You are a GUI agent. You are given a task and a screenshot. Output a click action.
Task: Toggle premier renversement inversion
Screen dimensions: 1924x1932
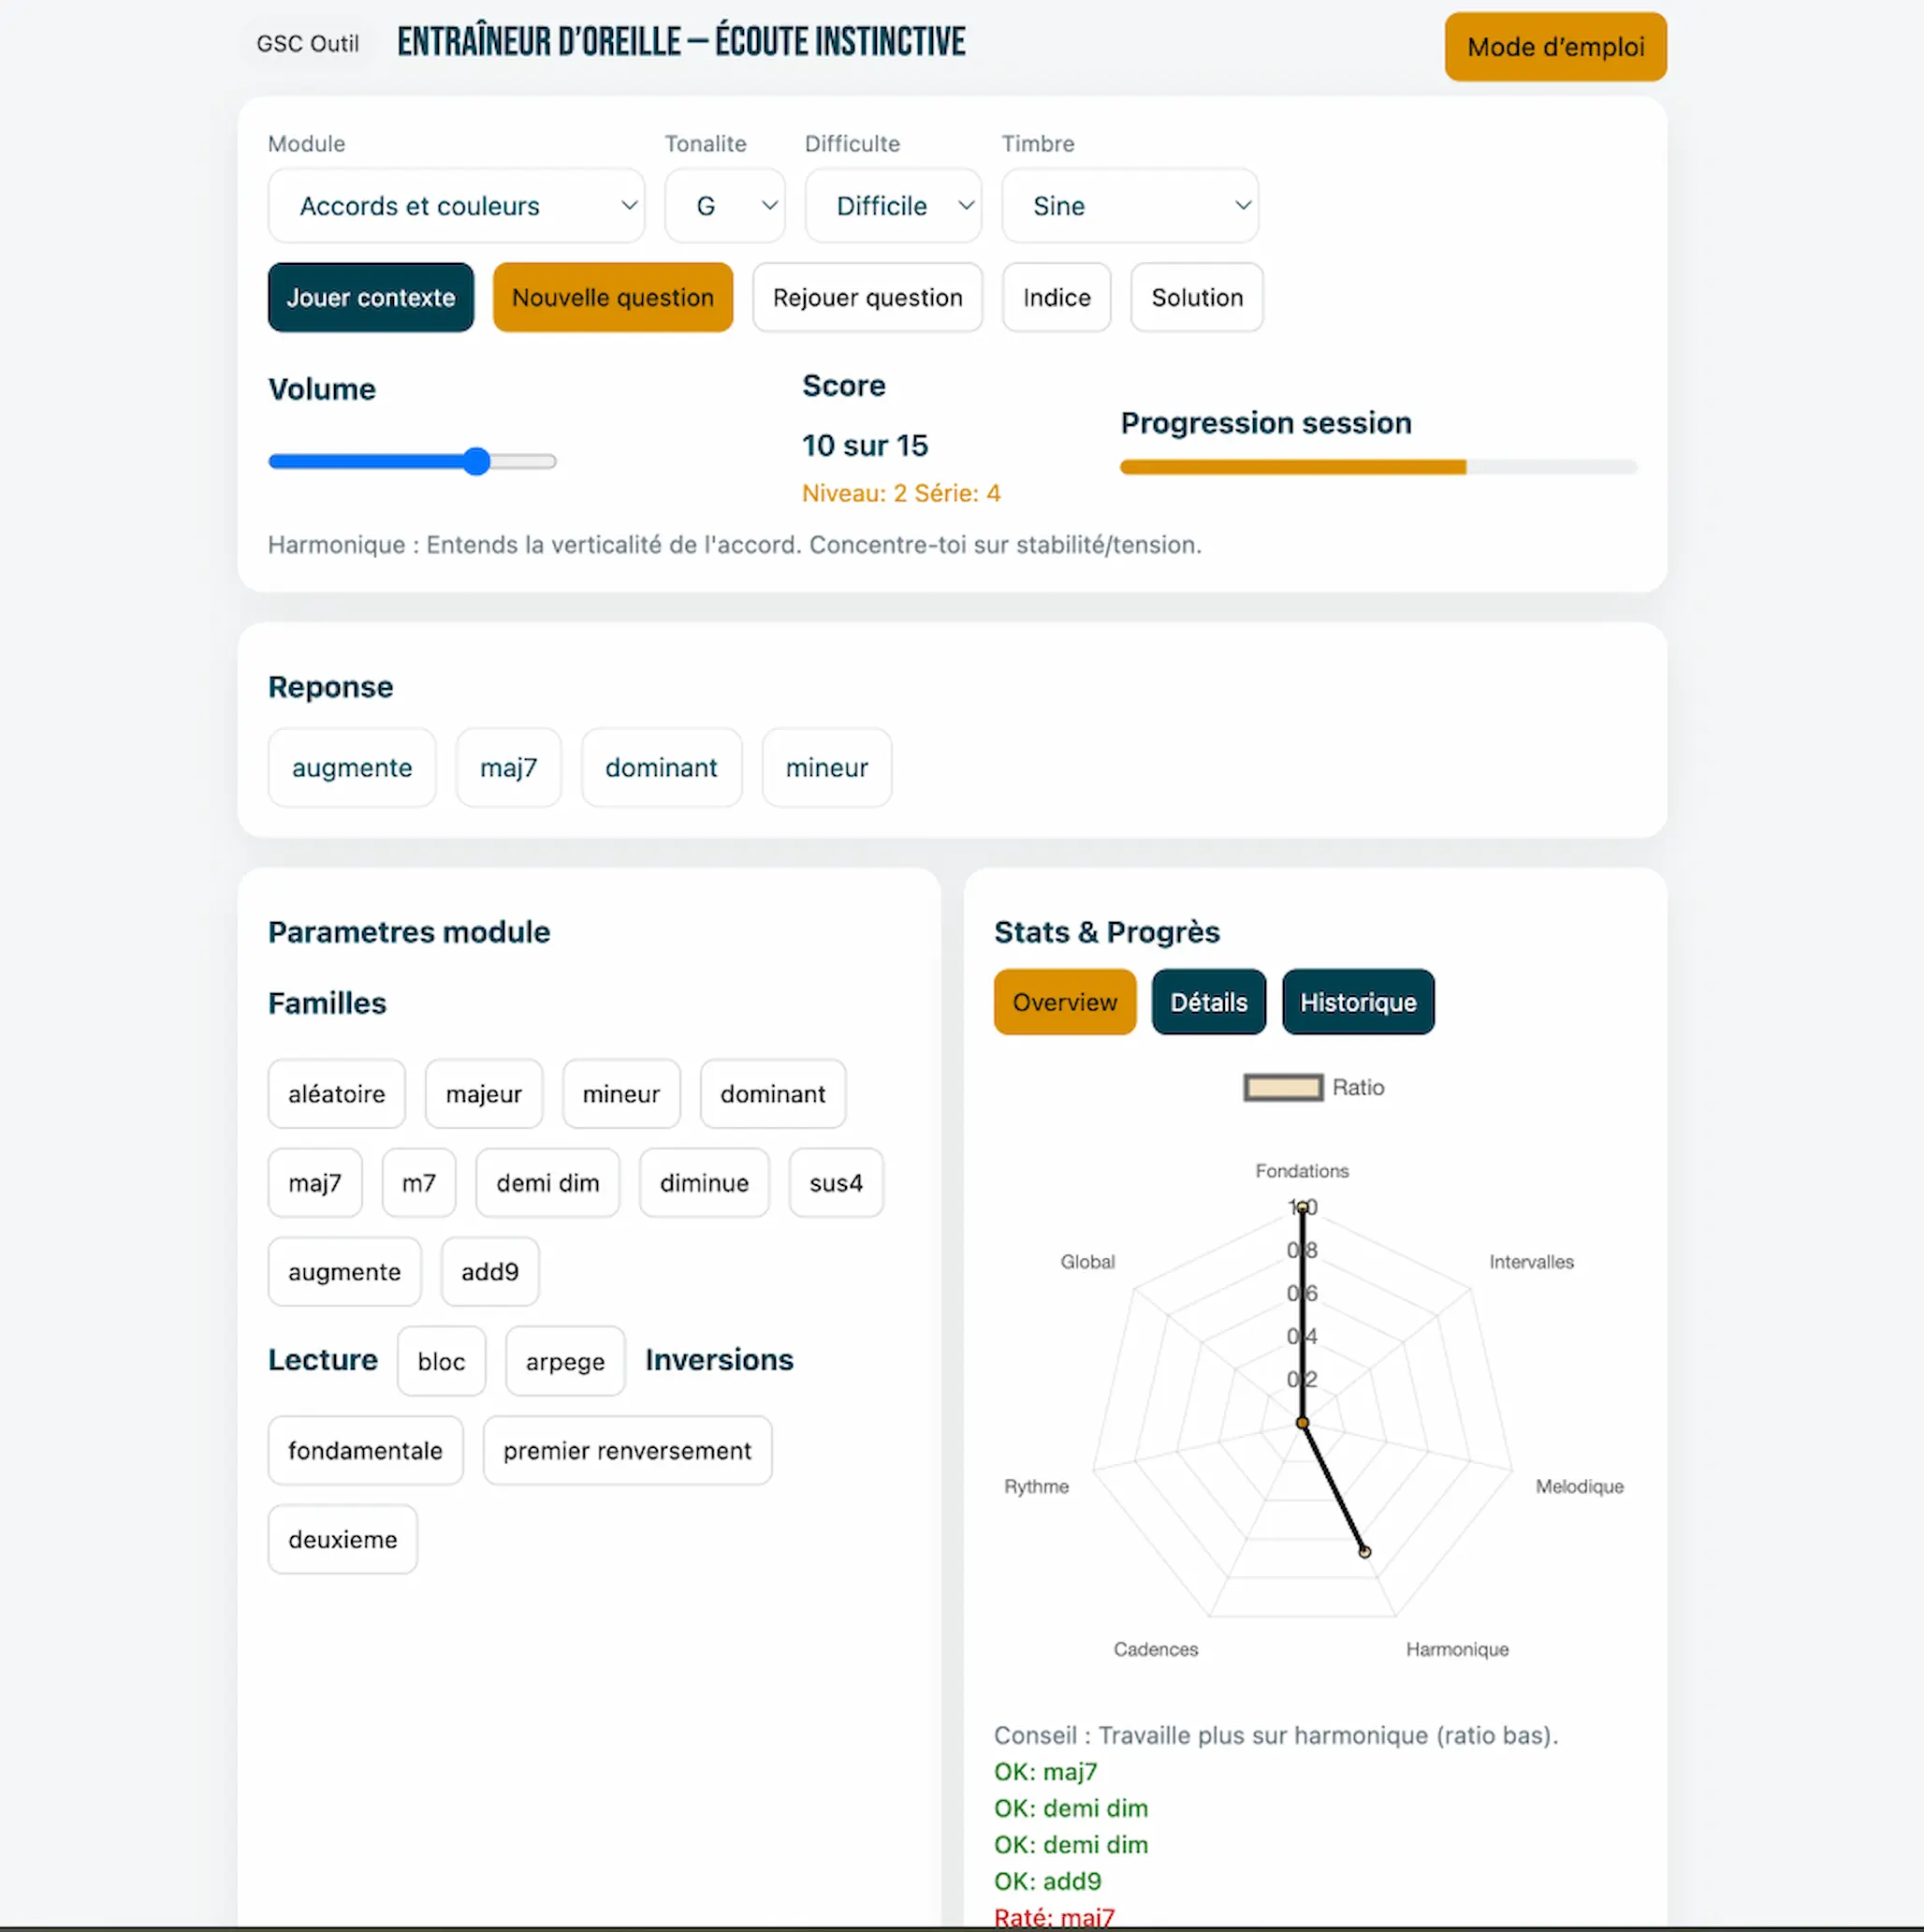click(x=627, y=1451)
